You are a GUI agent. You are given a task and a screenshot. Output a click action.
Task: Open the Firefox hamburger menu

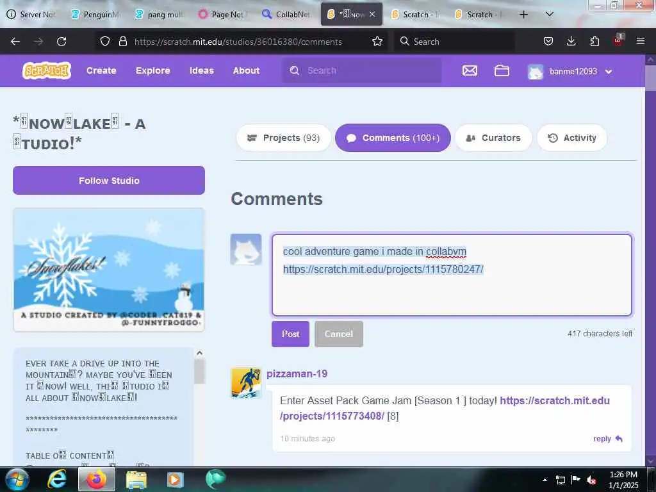641,41
